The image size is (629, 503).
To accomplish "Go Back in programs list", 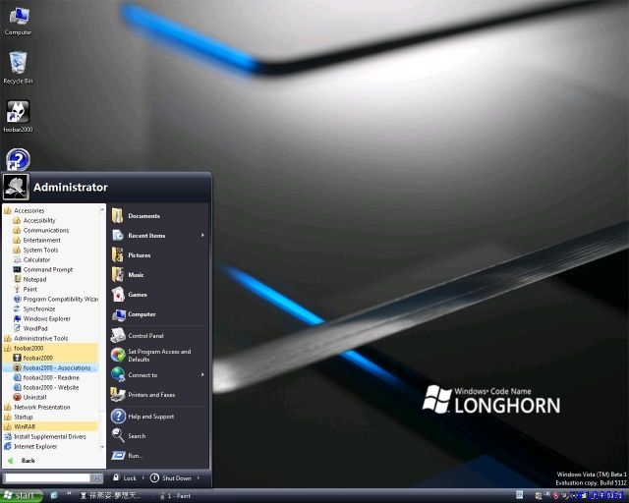I will (22, 461).
